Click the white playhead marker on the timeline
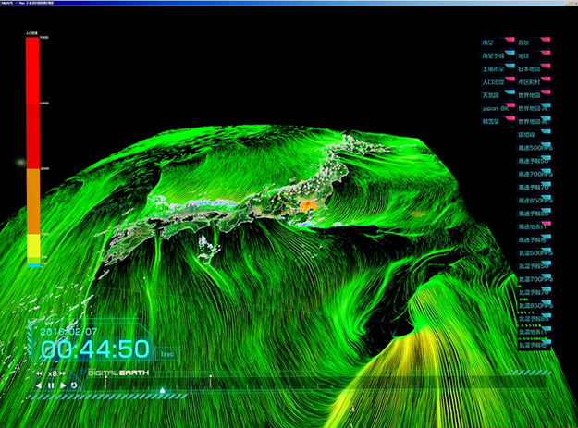 click(163, 391)
